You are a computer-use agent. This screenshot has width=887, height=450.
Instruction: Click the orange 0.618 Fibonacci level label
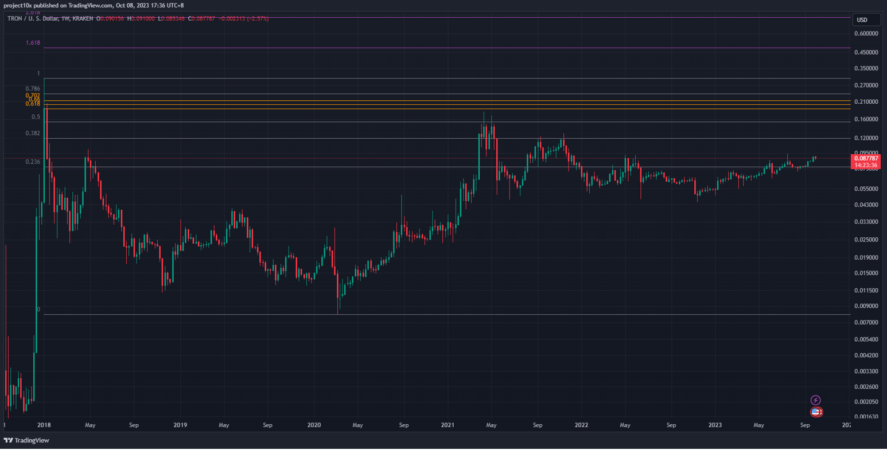pyautogui.click(x=33, y=104)
